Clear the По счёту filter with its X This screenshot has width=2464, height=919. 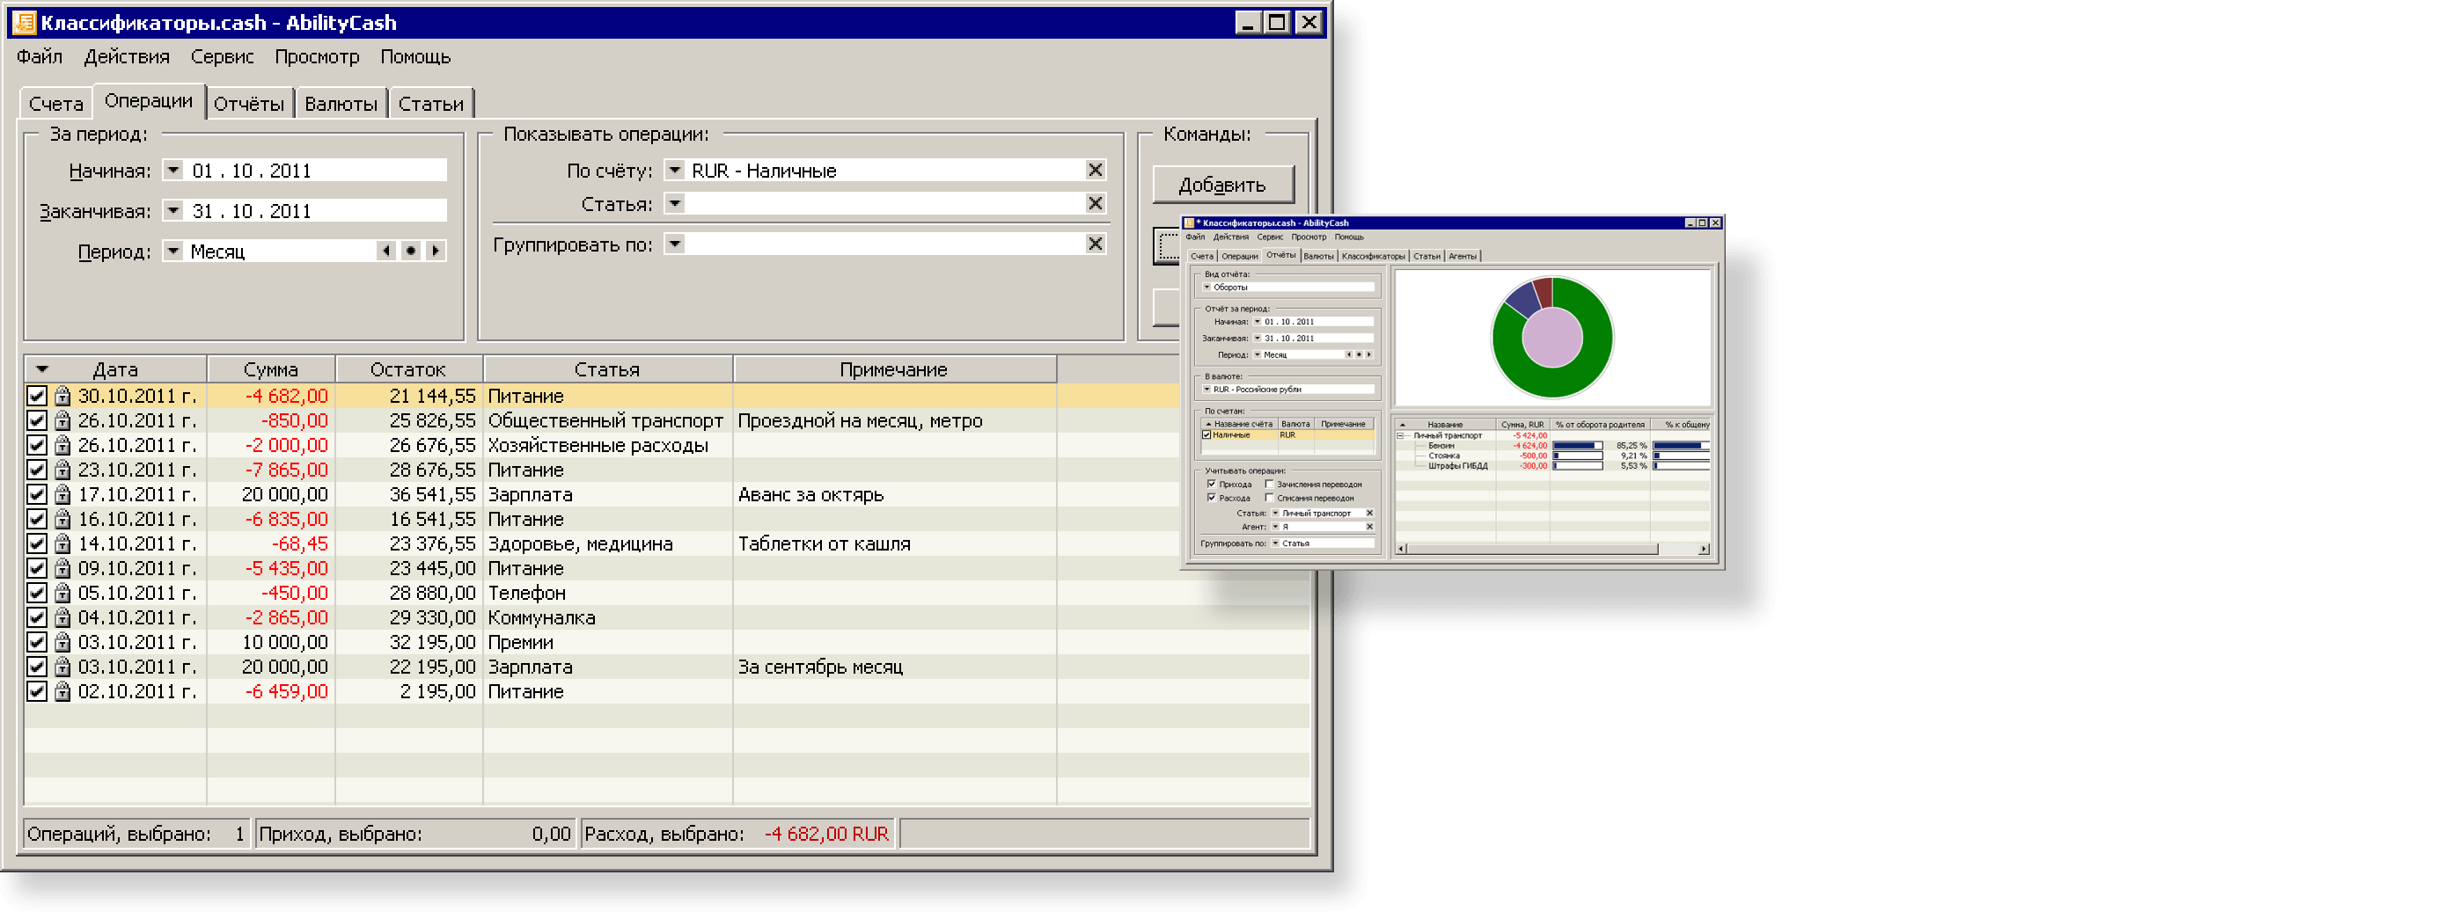point(1096,171)
